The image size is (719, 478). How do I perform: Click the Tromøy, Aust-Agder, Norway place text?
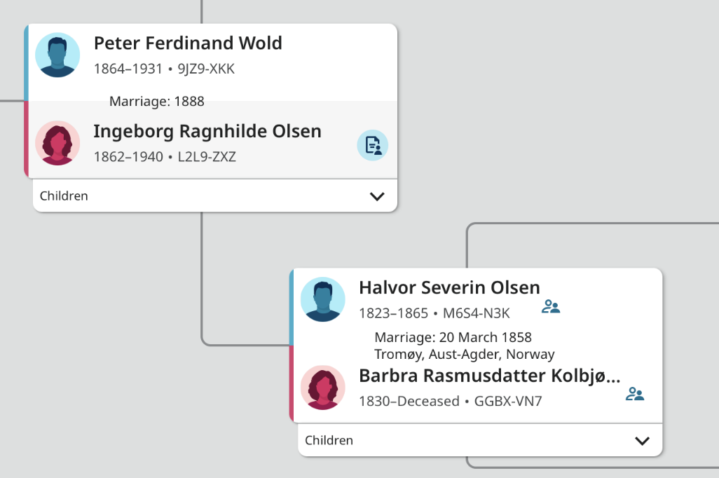(x=465, y=355)
